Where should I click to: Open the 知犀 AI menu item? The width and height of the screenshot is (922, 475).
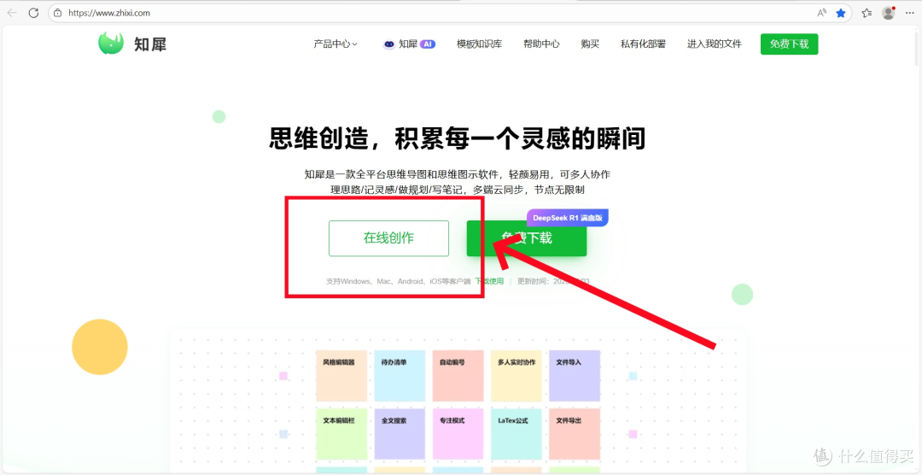click(409, 44)
